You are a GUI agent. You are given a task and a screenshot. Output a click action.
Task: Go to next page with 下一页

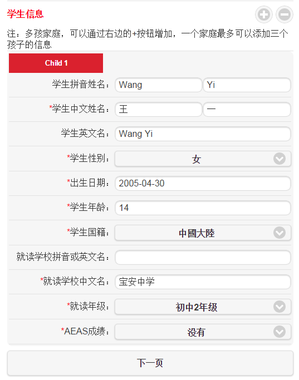[150, 363]
